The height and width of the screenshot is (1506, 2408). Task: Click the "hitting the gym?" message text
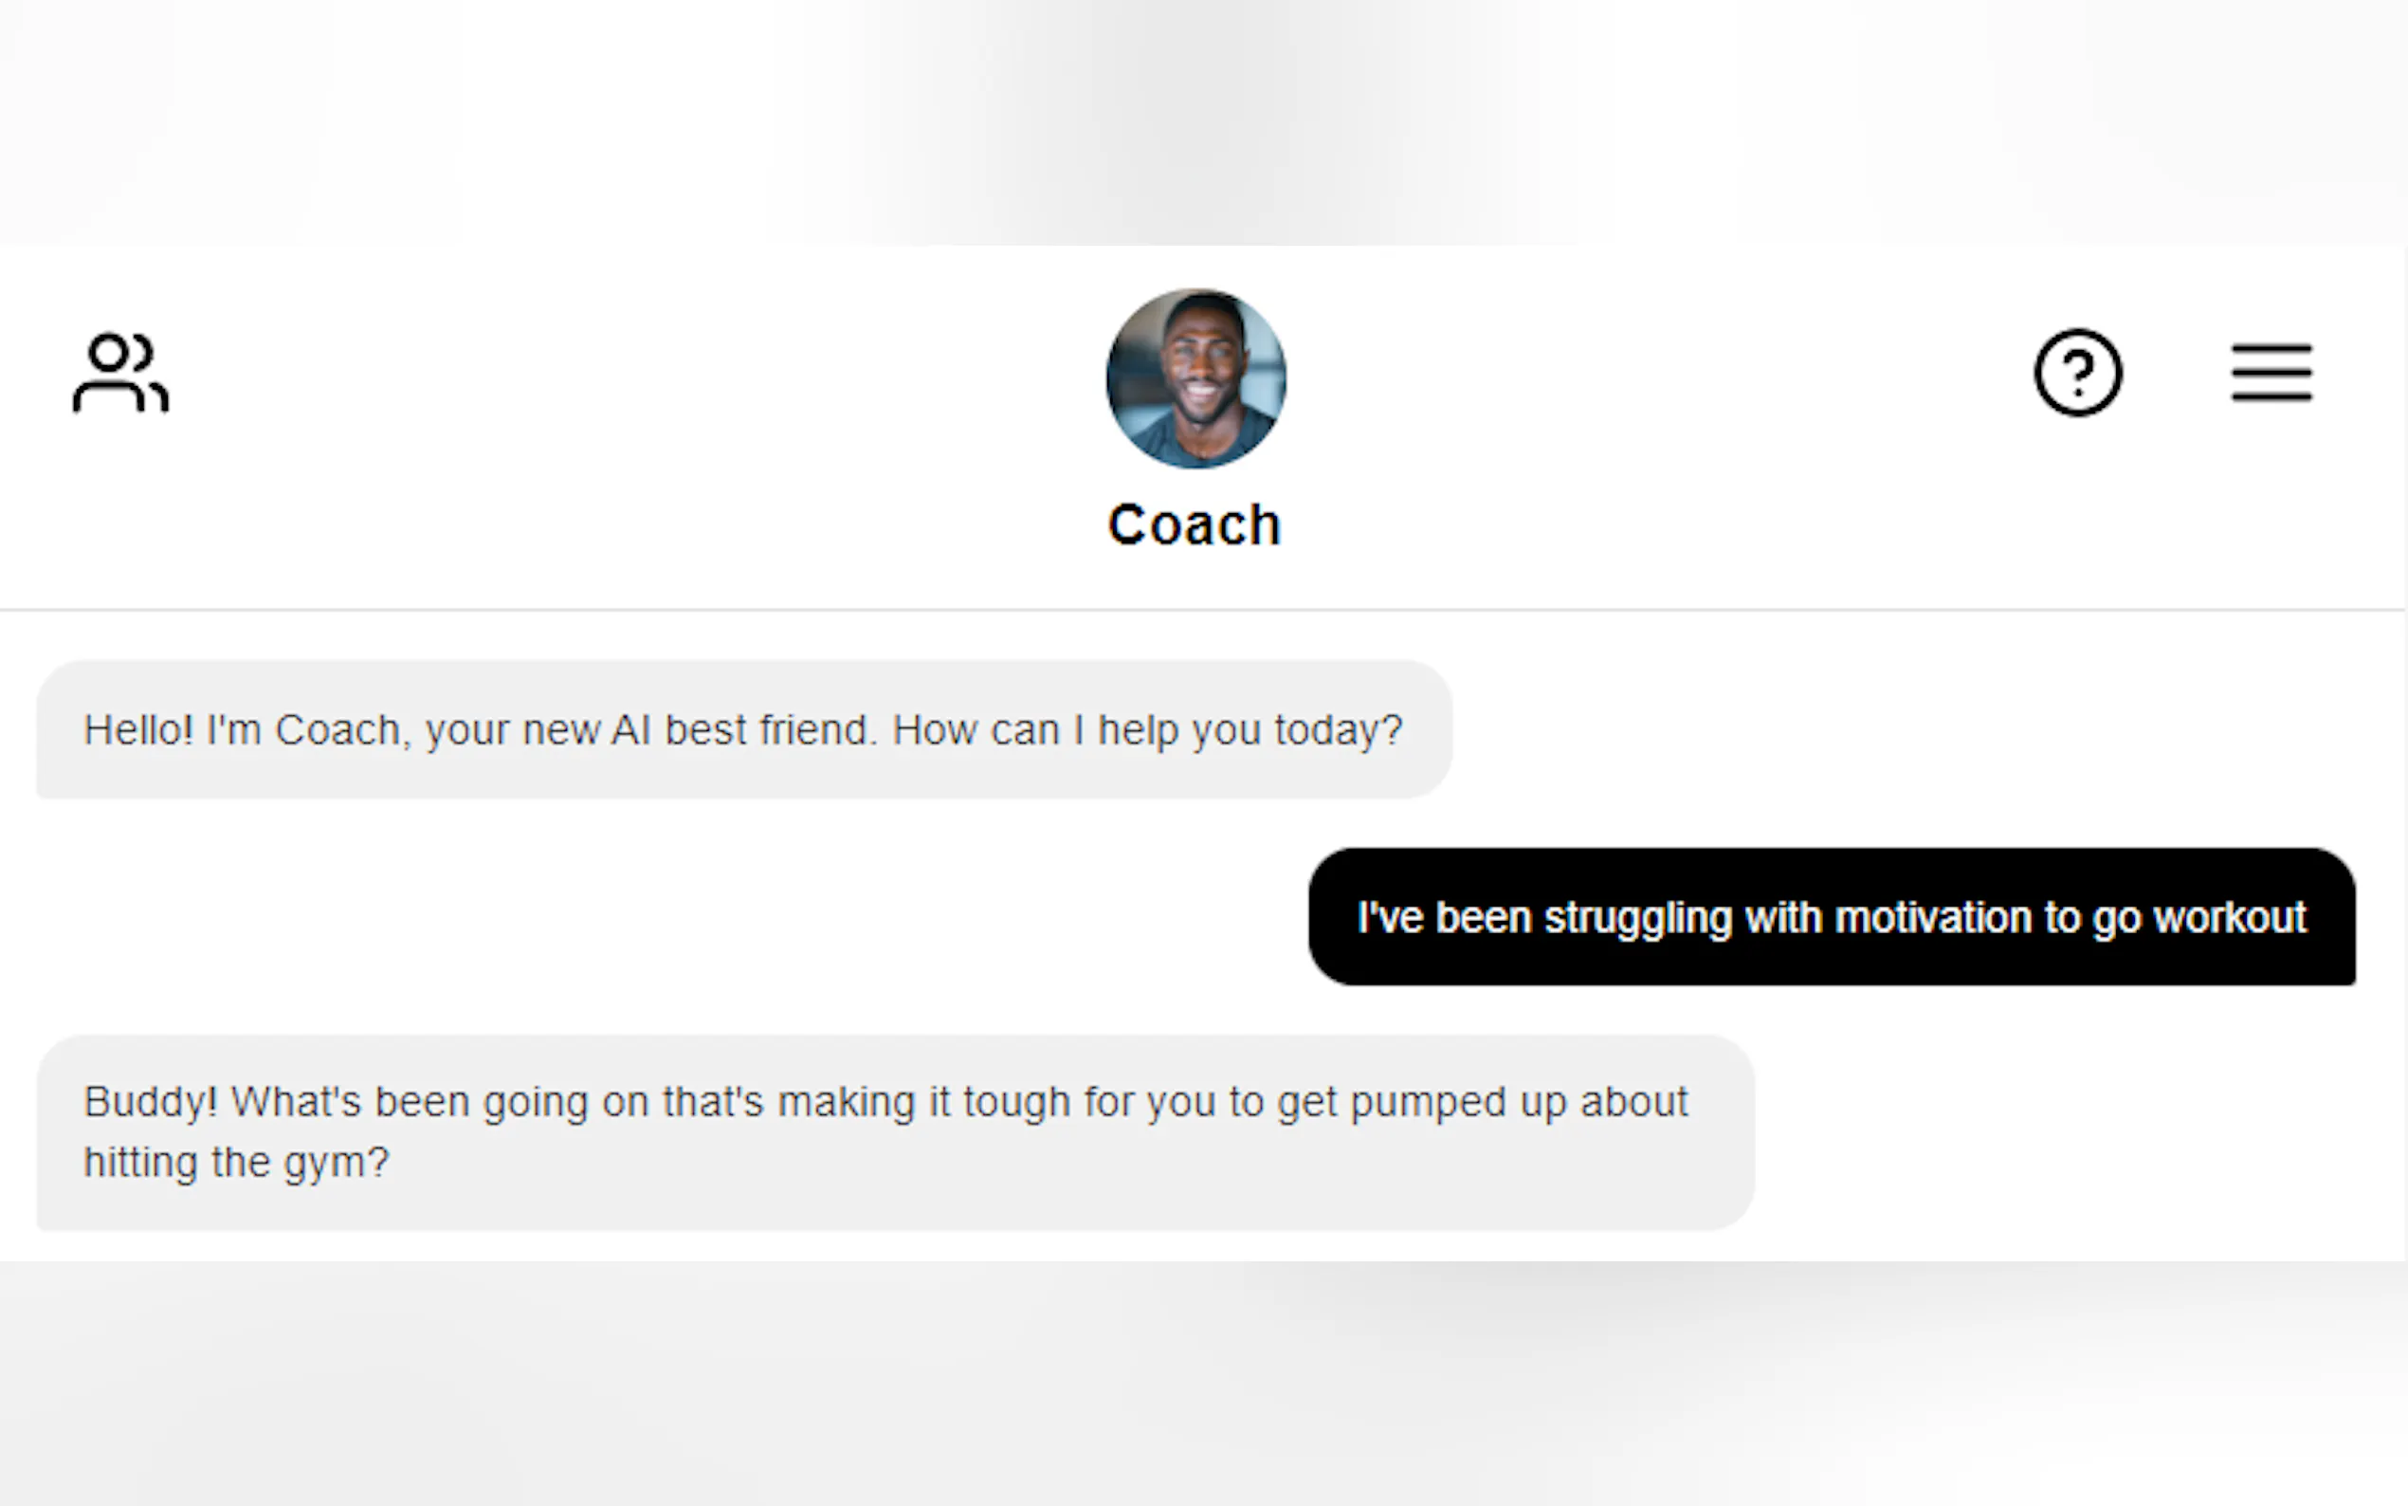pyautogui.click(x=236, y=1163)
